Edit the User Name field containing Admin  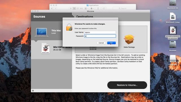(100, 32)
